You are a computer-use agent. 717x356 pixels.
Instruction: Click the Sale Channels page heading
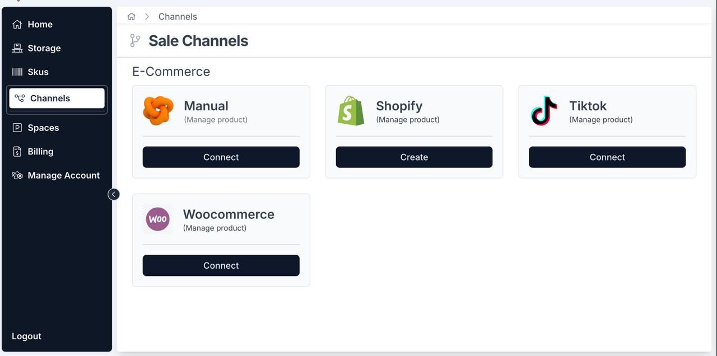coord(198,40)
